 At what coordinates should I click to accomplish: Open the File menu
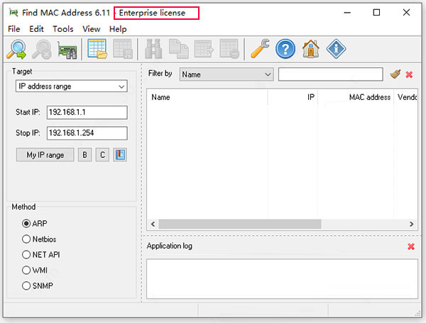click(14, 29)
